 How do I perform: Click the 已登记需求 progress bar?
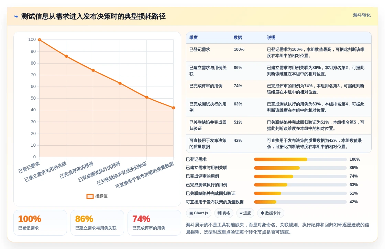click(x=300, y=159)
